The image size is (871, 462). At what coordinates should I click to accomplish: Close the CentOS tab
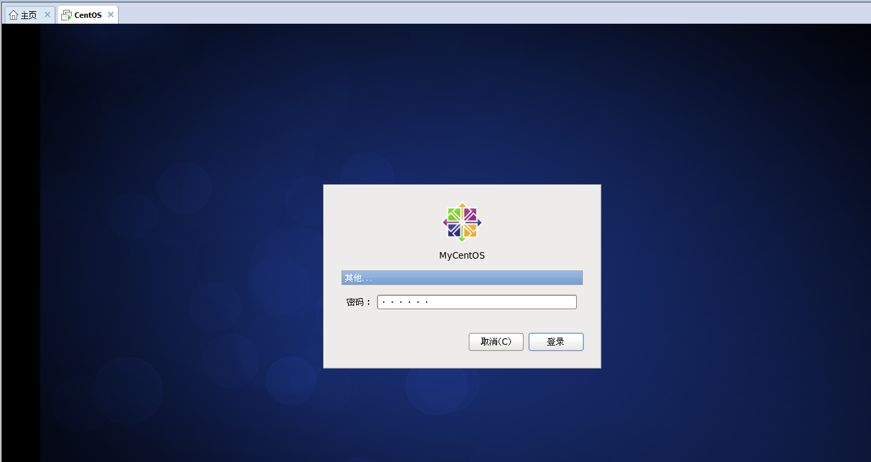111,14
